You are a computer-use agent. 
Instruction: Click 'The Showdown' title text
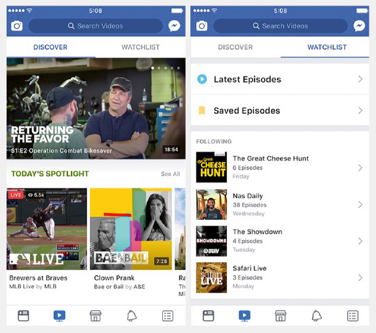pos(257,232)
